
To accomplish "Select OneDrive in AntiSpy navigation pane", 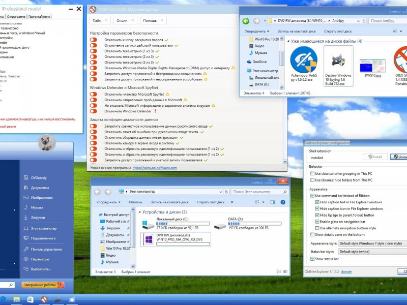I will click(256, 62).
